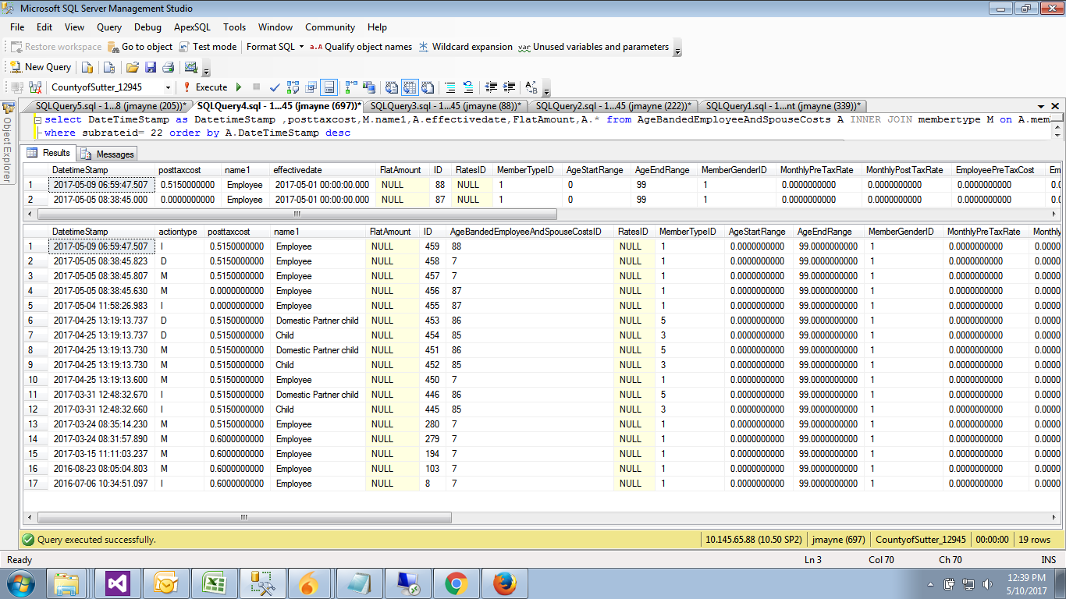Show hidden system tray icons
The image size is (1066, 599).
930,583
